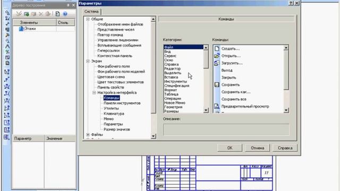Screen dimensions: 340x191
Task: Select Представление чисел in the tree
Action: pyautogui.click(x=116, y=30)
